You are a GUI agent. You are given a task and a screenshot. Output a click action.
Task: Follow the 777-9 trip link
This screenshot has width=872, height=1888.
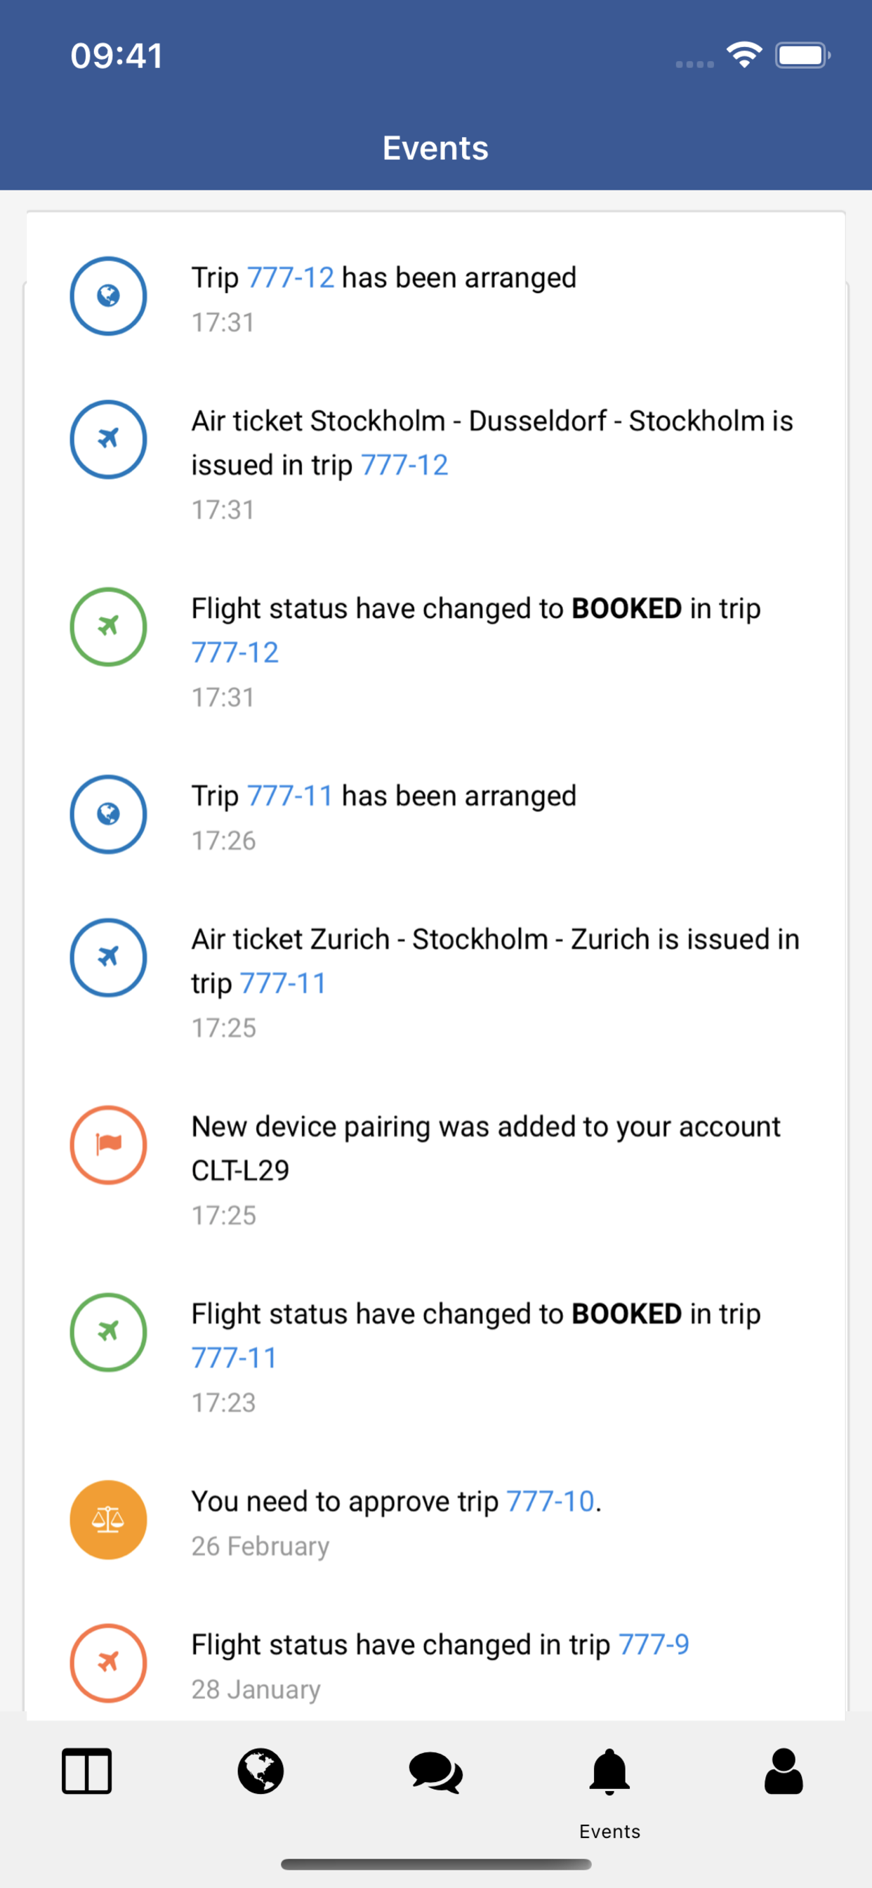(654, 1645)
